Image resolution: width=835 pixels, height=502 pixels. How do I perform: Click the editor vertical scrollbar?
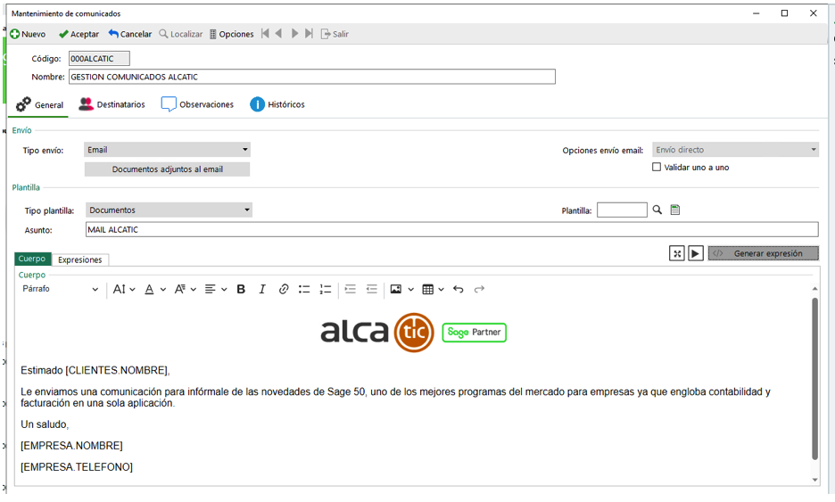814,378
